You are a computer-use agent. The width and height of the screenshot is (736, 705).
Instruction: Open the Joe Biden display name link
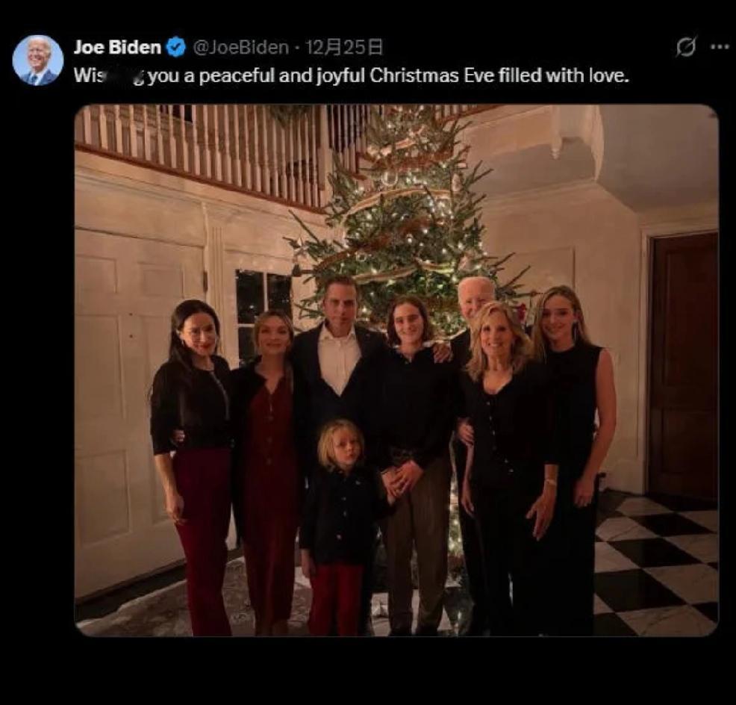coord(116,48)
